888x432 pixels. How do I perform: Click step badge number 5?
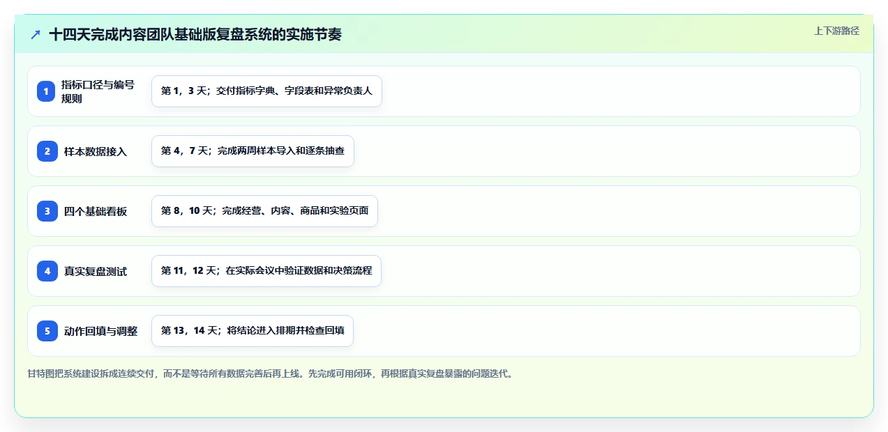[x=46, y=331]
